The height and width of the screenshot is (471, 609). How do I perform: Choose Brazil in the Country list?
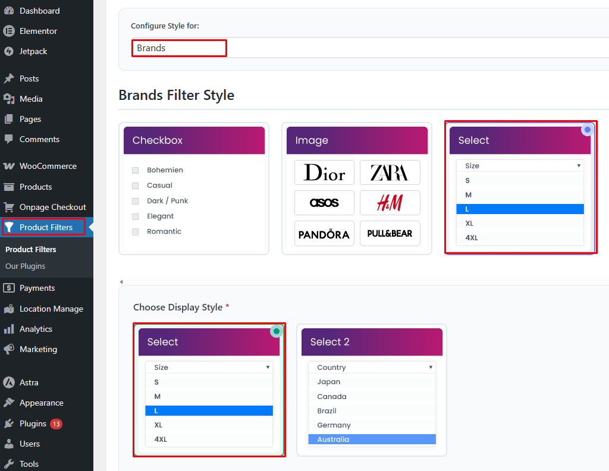tap(372, 410)
